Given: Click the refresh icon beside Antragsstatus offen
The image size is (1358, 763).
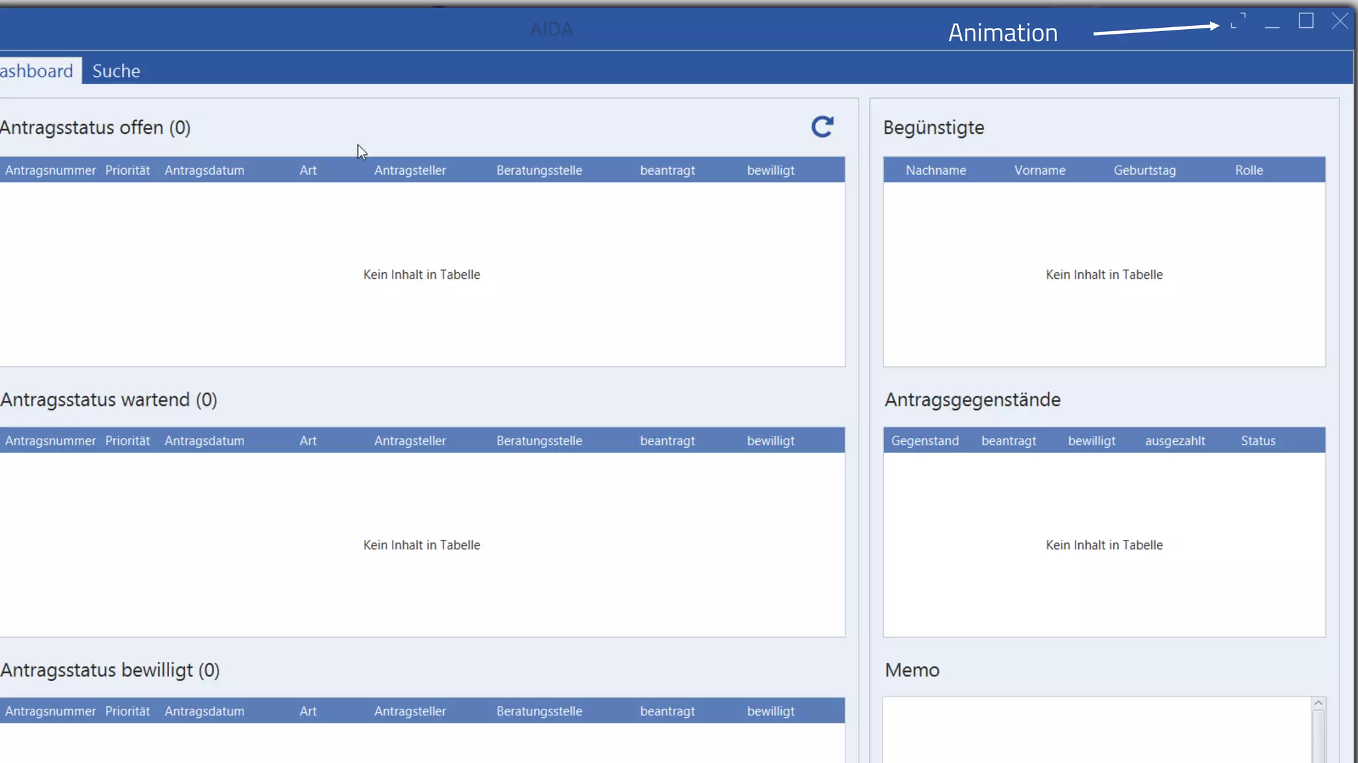Looking at the screenshot, I should [822, 127].
